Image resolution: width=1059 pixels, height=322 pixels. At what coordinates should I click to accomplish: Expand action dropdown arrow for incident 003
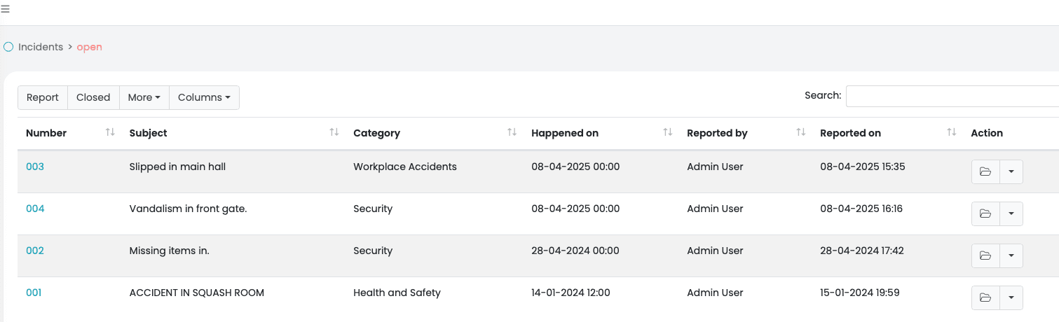[1011, 171]
